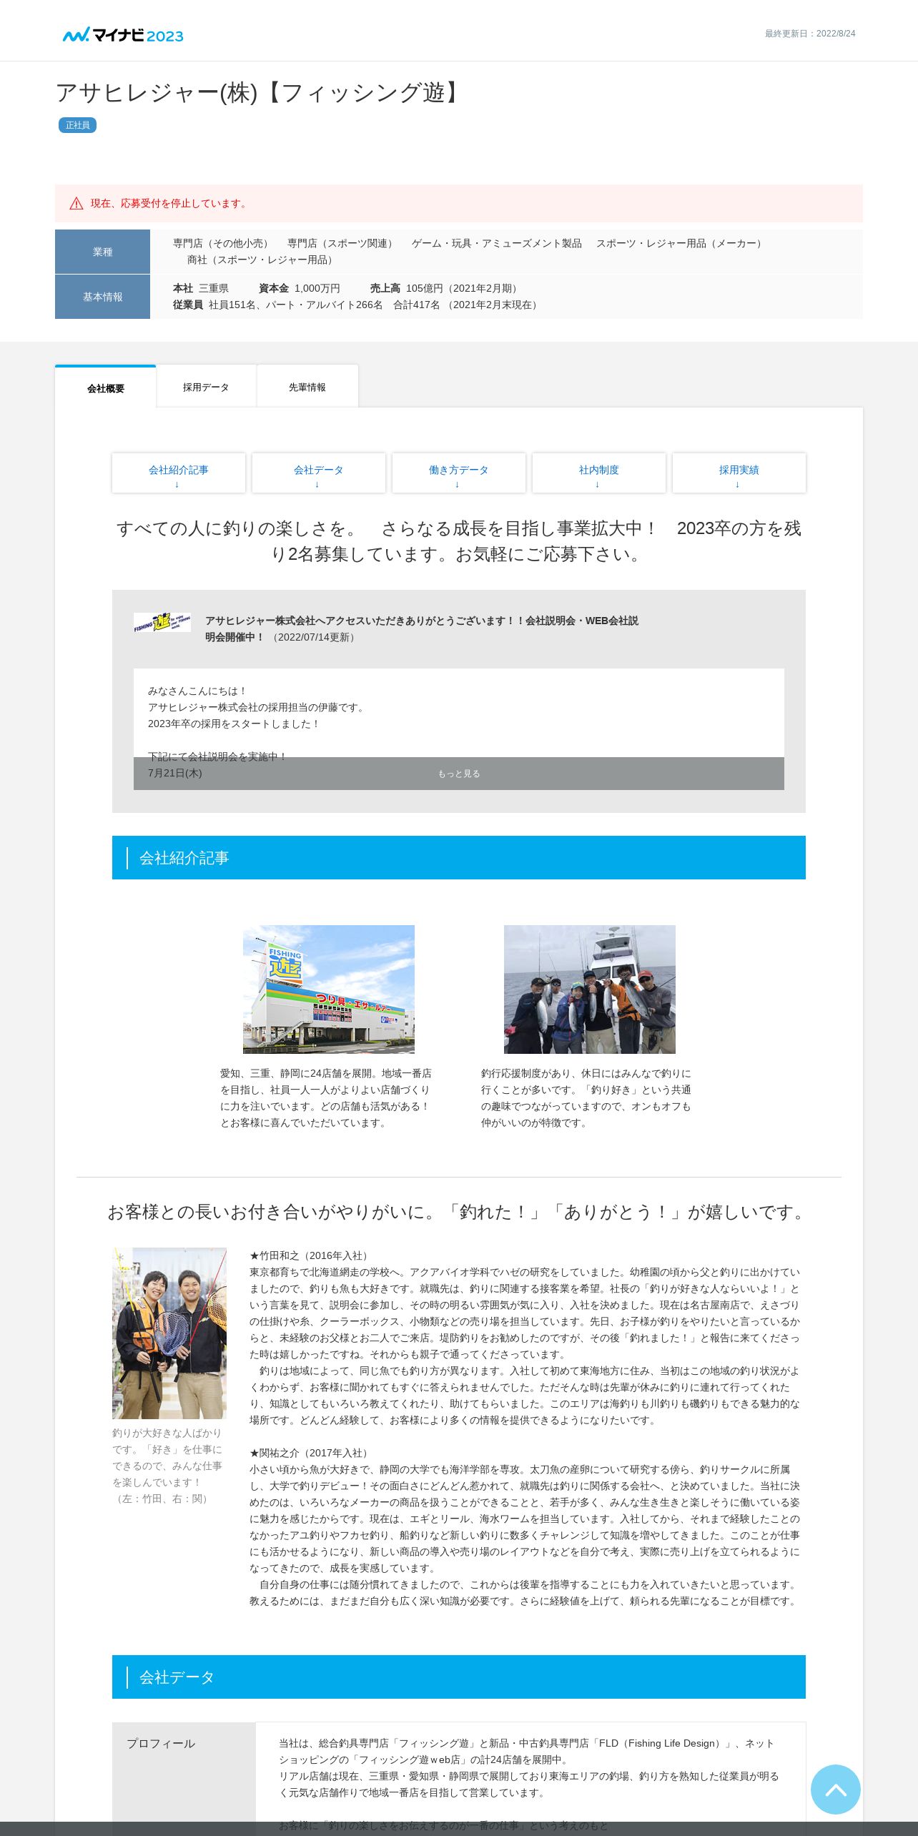Click the scroll-to-top arrow button

coord(835,1789)
